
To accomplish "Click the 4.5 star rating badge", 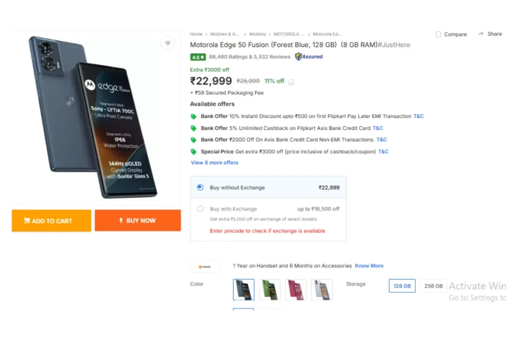I will click(x=197, y=57).
